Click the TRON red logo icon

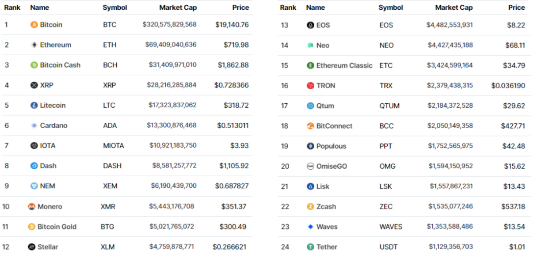coord(310,86)
